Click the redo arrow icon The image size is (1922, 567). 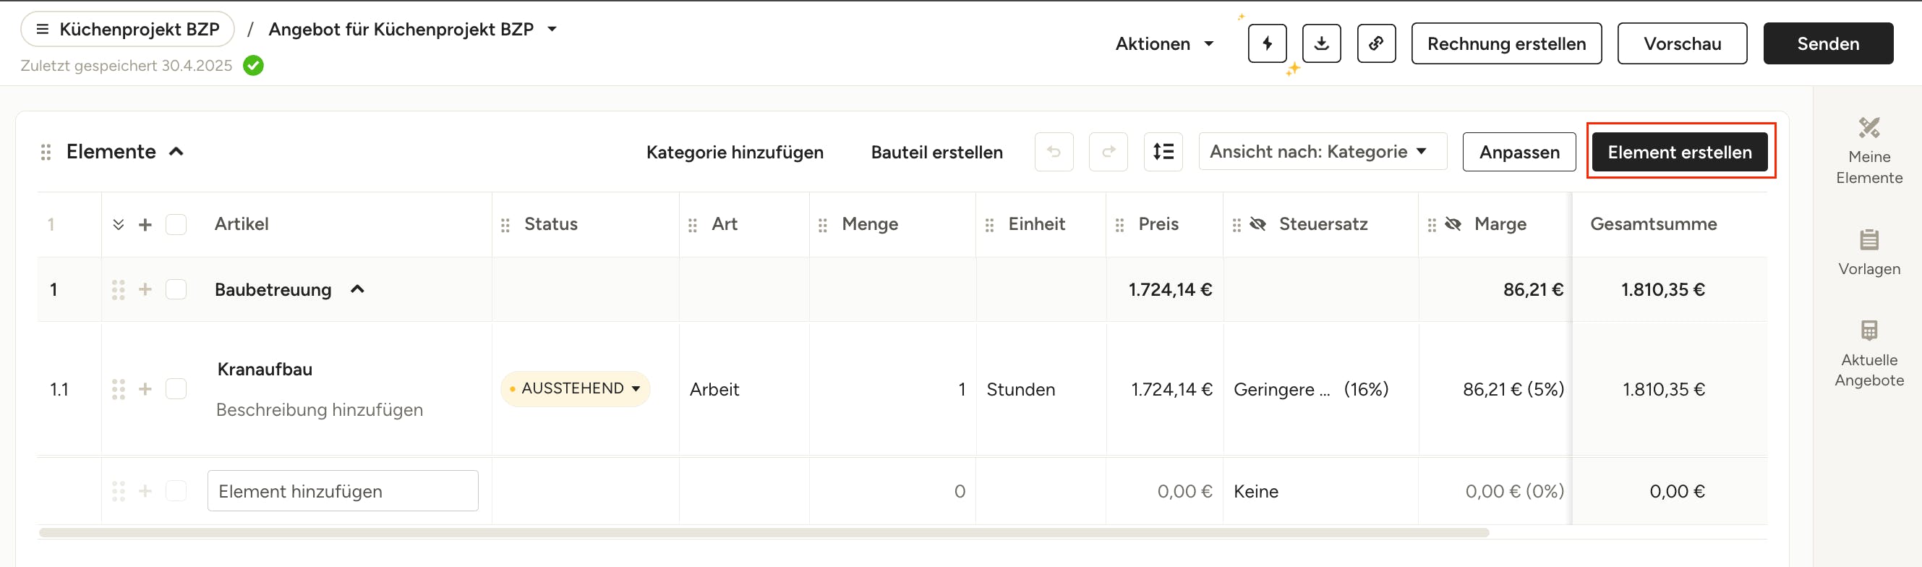click(x=1108, y=152)
